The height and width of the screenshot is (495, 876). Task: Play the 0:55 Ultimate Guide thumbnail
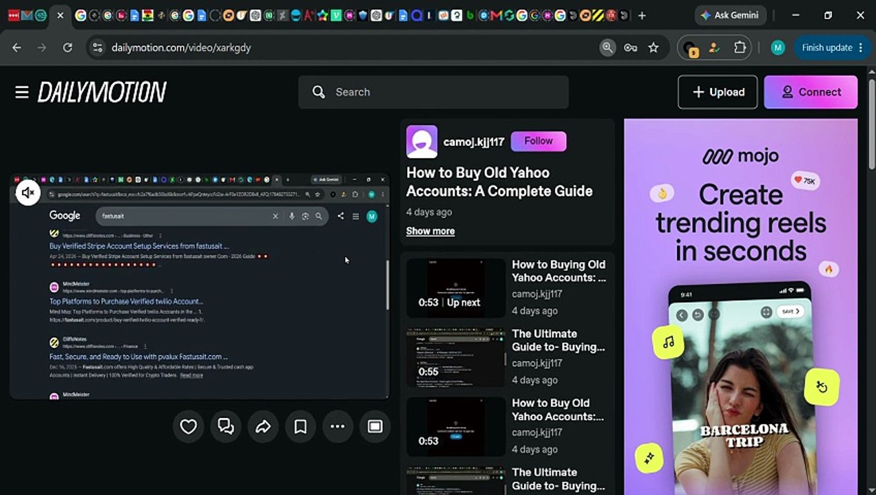(x=456, y=357)
